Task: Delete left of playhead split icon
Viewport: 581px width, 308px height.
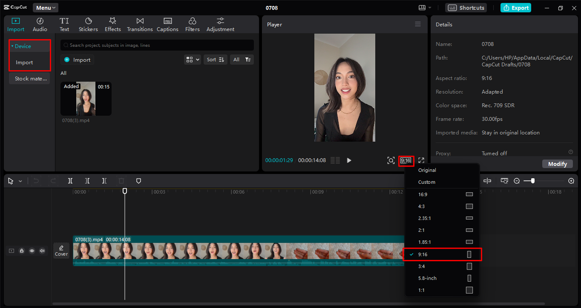Action: (87, 181)
